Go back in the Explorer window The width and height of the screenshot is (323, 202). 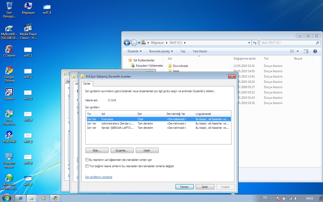coord(127,43)
